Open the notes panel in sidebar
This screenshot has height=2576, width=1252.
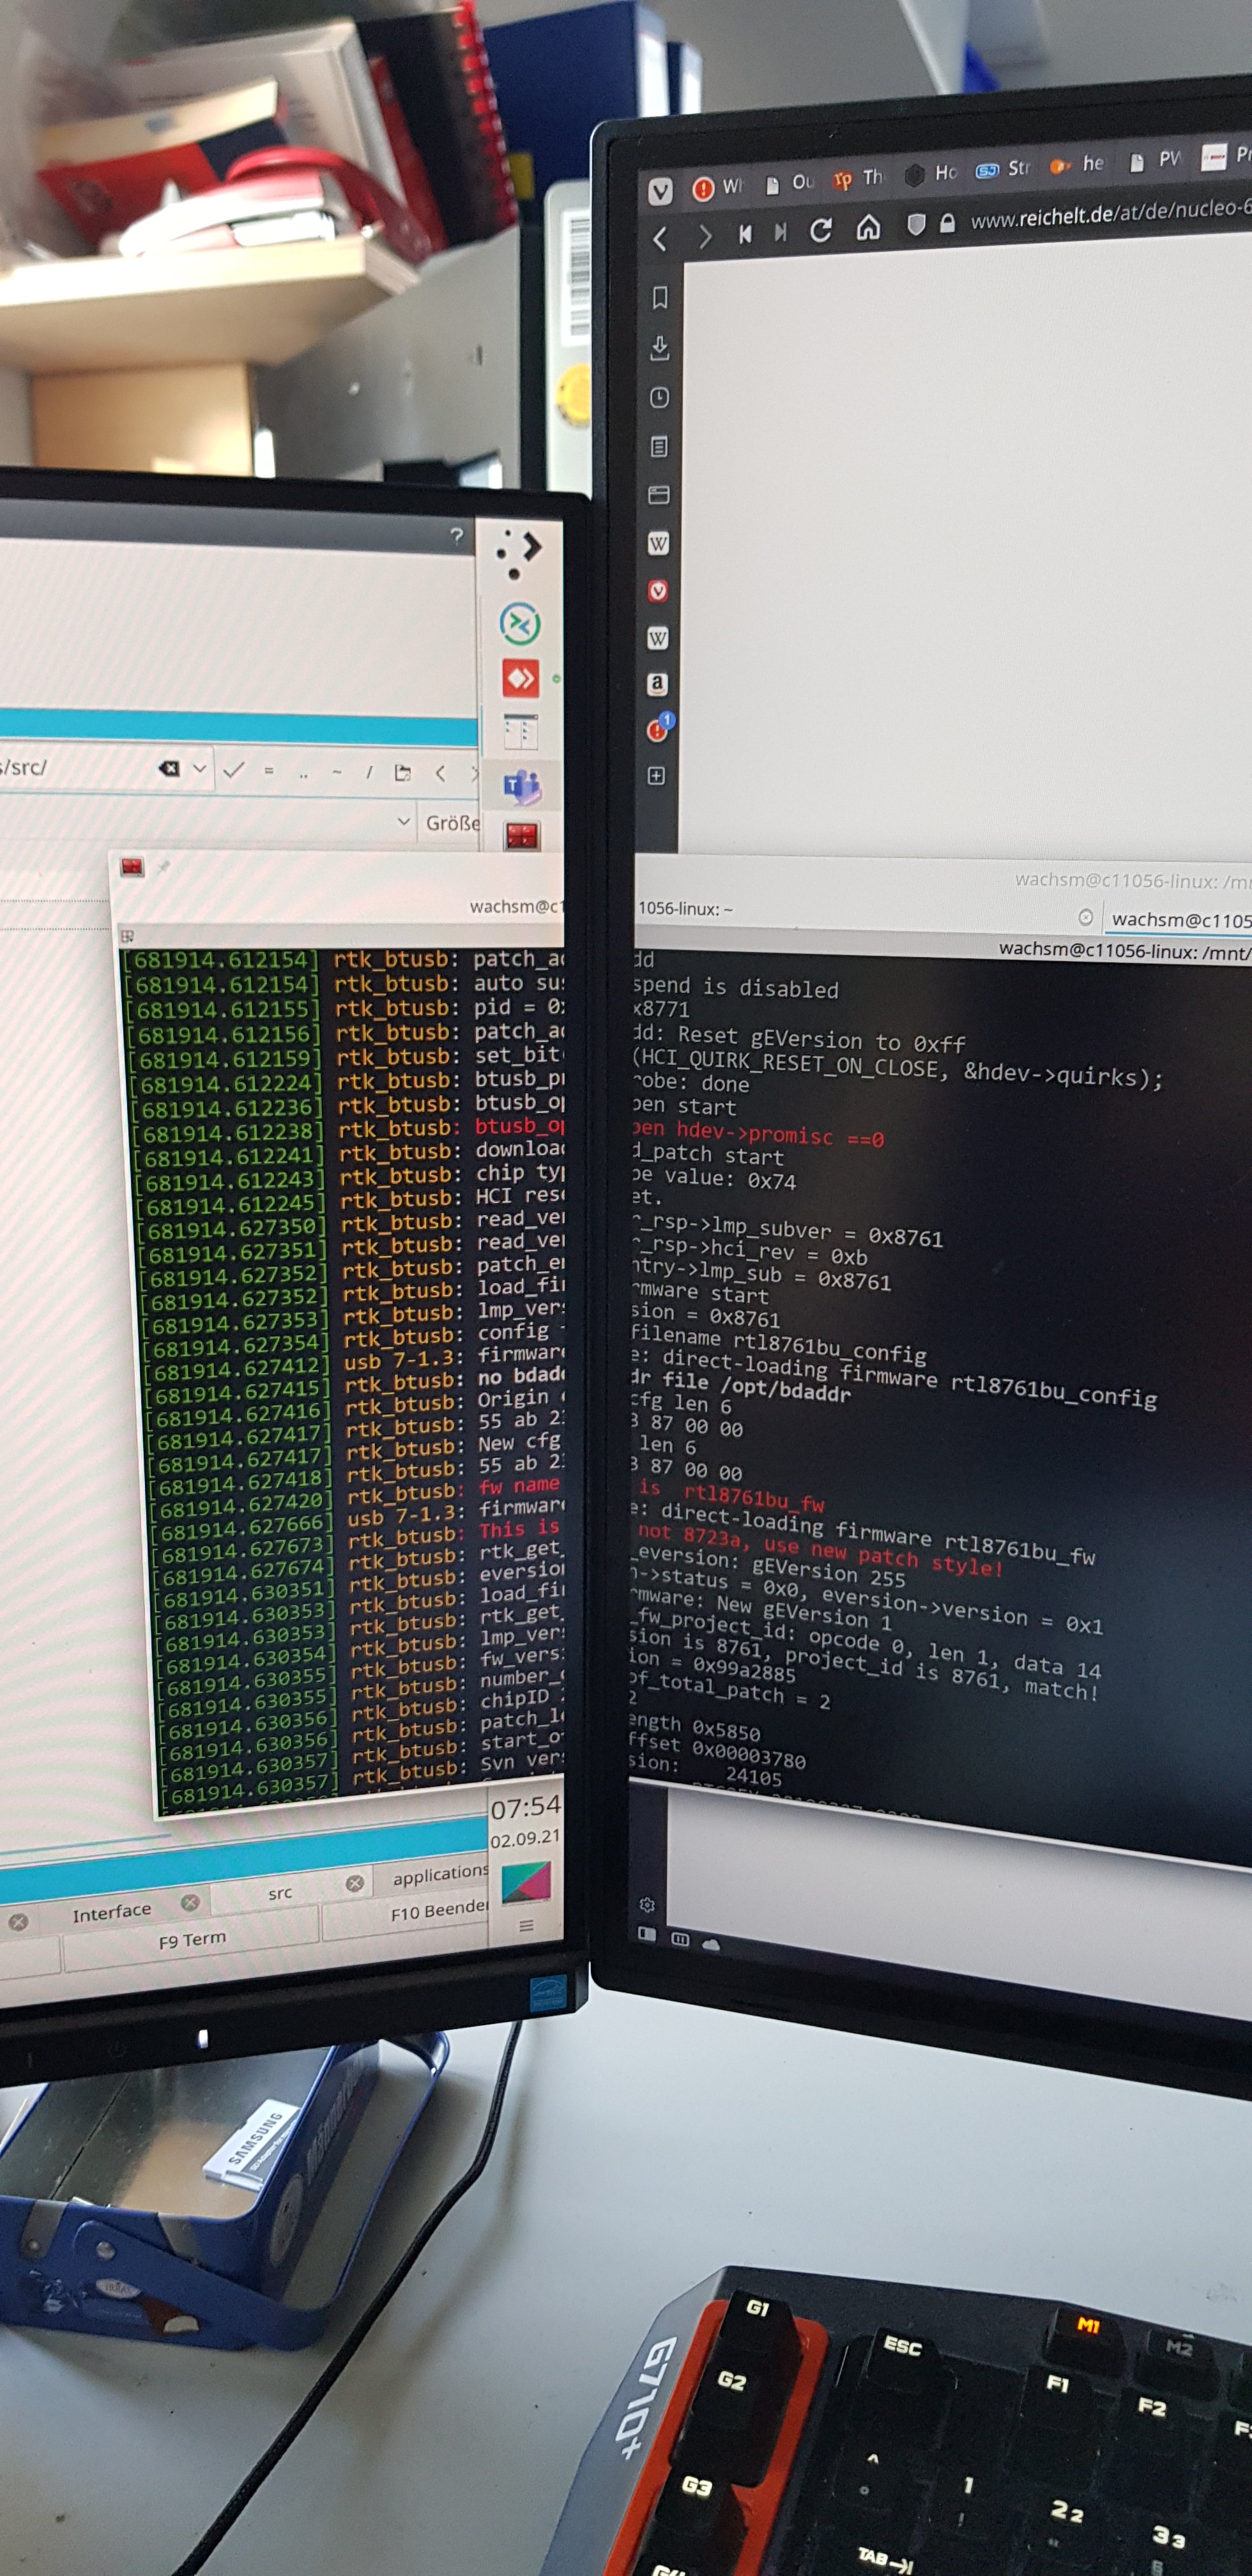659,446
